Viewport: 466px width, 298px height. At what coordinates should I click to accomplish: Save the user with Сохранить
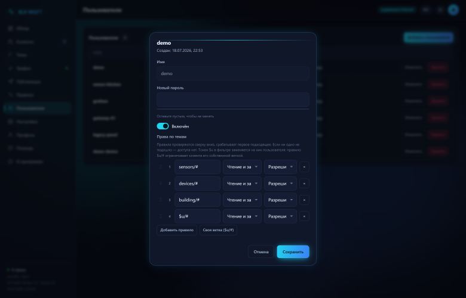(293, 252)
